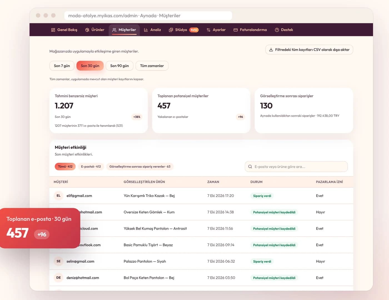Open Destek help circle icon
Image resolution: width=389 pixels, height=300 pixels.
pyautogui.click(x=277, y=30)
